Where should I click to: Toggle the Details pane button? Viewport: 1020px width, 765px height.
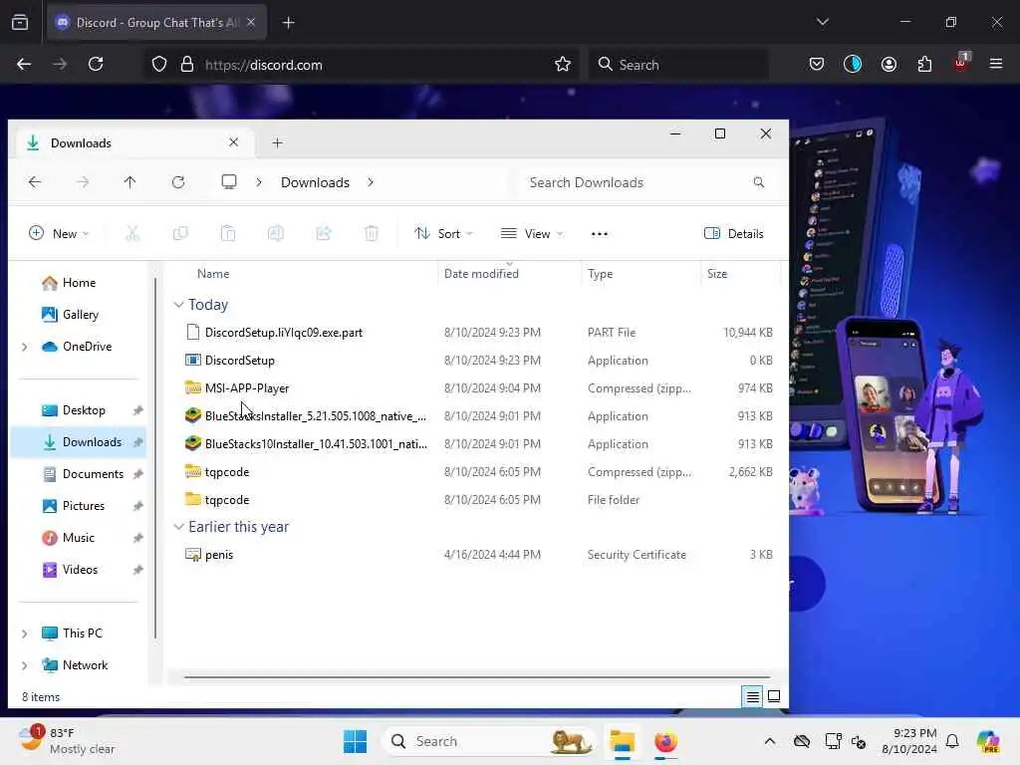click(x=734, y=233)
